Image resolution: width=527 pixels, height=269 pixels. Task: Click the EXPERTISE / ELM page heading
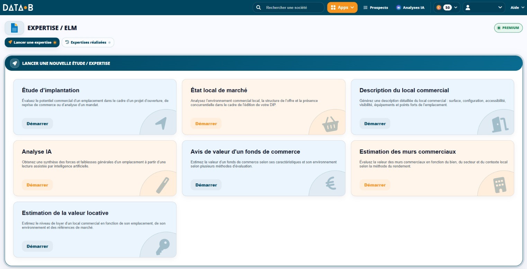pyautogui.click(x=52, y=28)
